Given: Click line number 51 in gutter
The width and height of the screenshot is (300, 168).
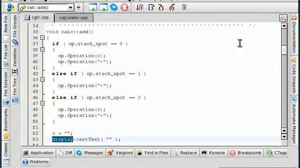Looking at the screenshot, I should pos(36,127).
